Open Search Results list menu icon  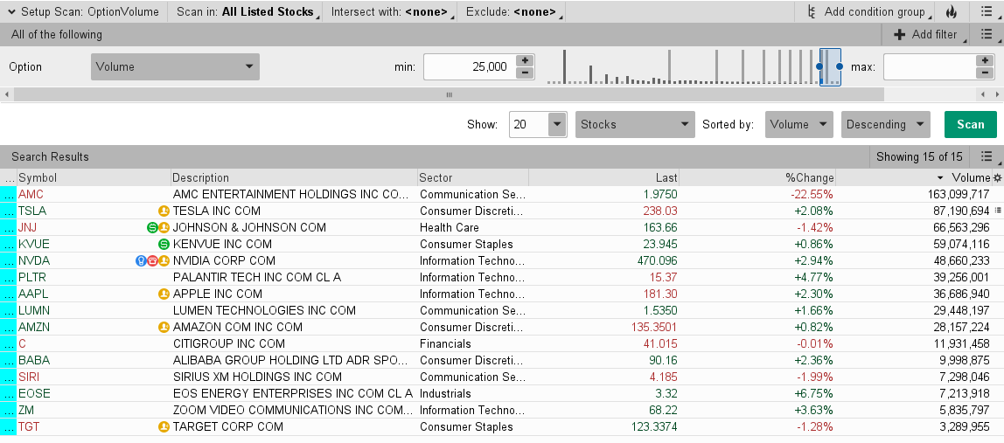point(987,156)
